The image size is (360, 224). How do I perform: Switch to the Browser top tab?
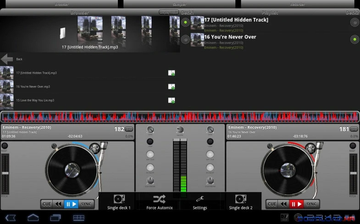click(61, 4)
